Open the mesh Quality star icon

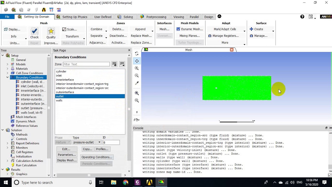pyautogui.click(x=51, y=31)
